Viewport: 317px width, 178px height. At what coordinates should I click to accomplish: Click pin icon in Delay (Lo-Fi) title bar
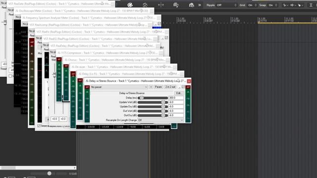pos(171,73)
